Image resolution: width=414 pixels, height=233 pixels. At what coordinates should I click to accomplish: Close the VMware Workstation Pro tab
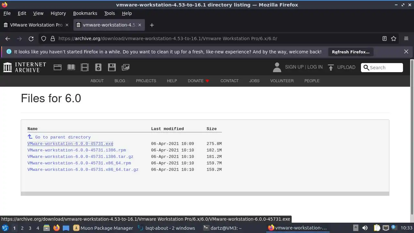67,25
